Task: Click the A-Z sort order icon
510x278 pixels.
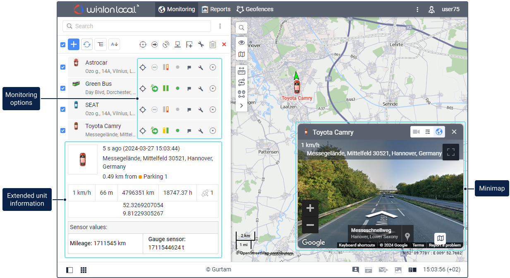Action: point(114,44)
